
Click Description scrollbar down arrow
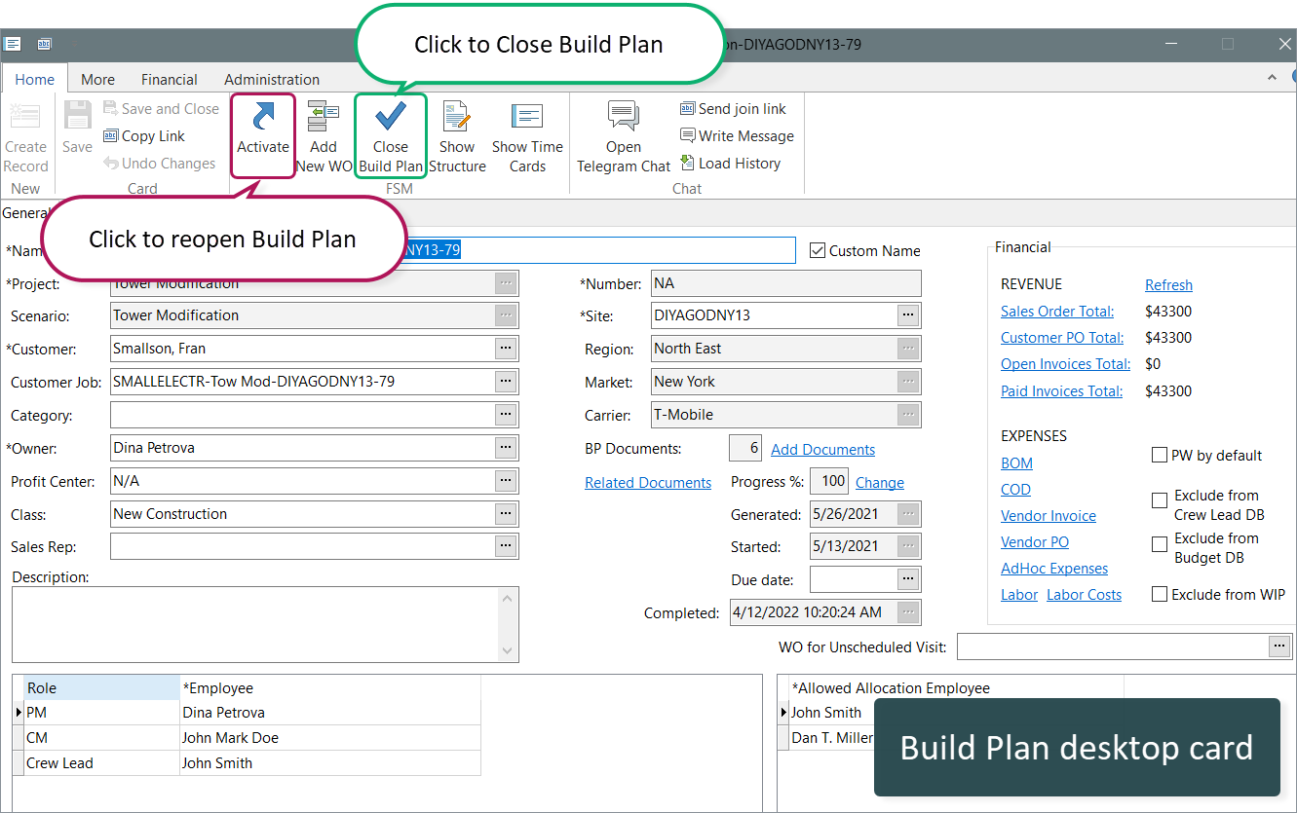pos(507,650)
